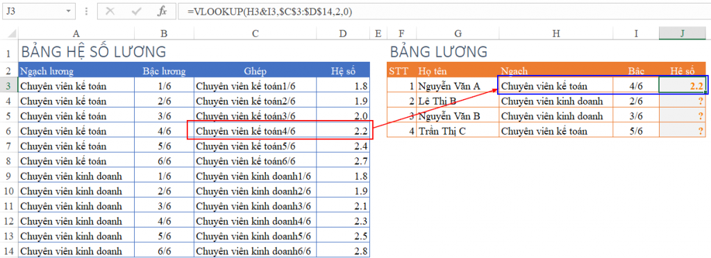Select column I header
711x258 pixels.
click(636, 33)
